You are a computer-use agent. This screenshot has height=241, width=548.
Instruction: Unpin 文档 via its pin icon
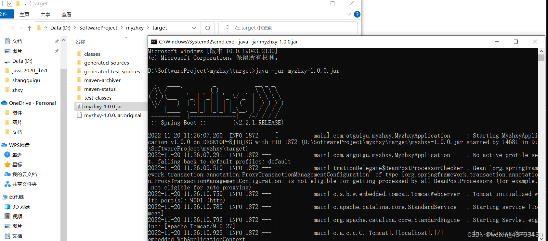57,41
